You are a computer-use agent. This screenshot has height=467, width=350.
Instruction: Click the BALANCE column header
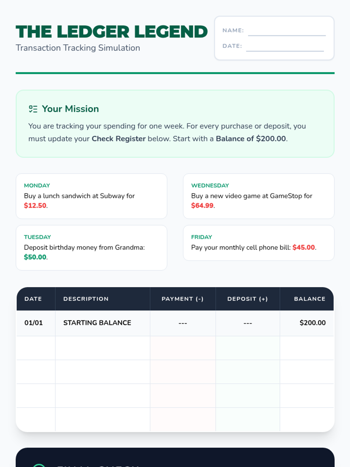point(309,299)
